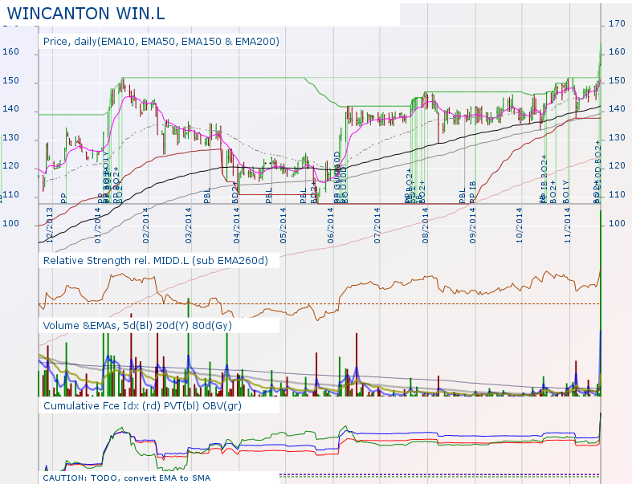Click the 05/2014 date label
The height and width of the screenshot is (484, 632).
coord(283,225)
